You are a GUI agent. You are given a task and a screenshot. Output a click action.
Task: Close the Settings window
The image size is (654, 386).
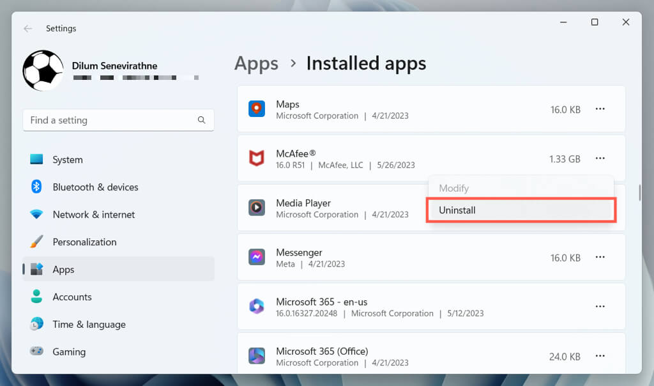point(626,22)
